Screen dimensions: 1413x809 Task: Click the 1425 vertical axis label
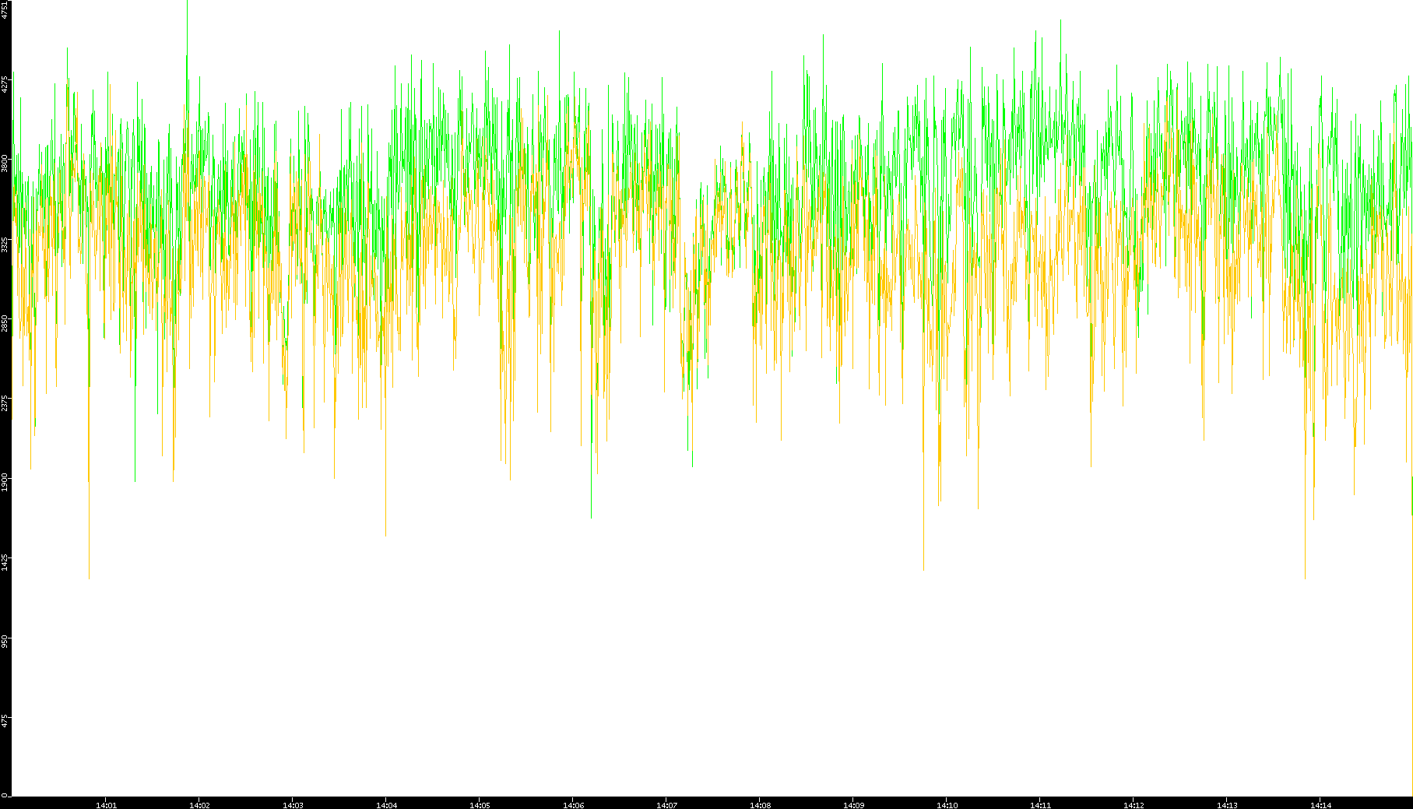pos(5,561)
